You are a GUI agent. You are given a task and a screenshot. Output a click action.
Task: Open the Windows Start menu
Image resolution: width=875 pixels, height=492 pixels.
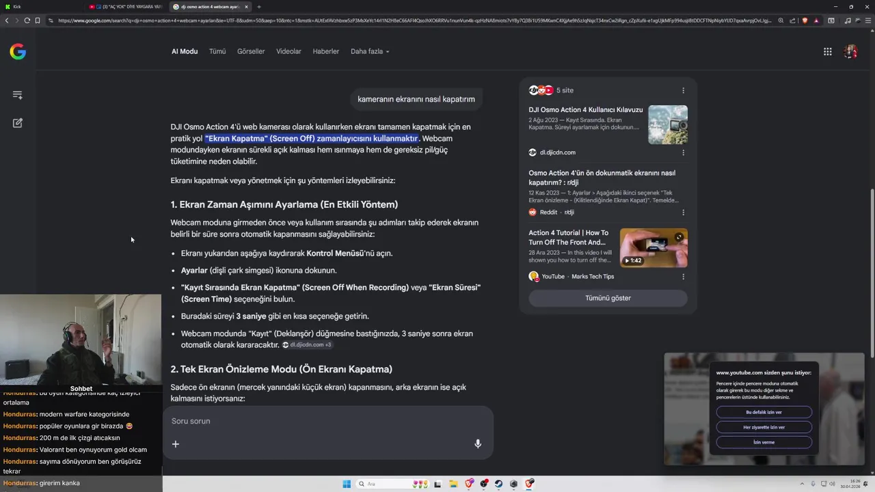347,484
